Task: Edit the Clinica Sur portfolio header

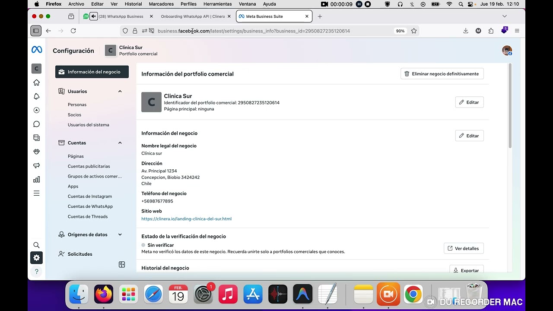Action: tap(469, 102)
